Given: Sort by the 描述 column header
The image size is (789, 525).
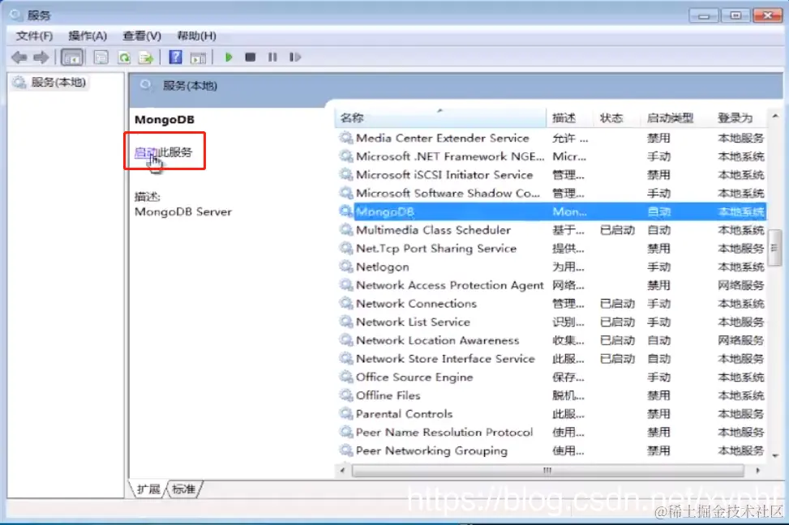Looking at the screenshot, I should (x=569, y=118).
